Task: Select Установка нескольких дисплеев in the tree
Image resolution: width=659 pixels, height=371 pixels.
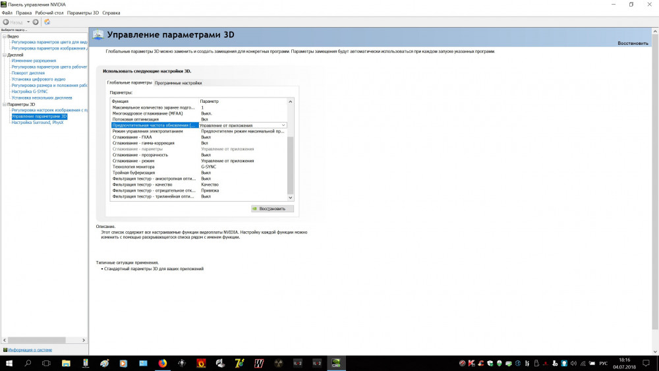Action: [x=42, y=98]
